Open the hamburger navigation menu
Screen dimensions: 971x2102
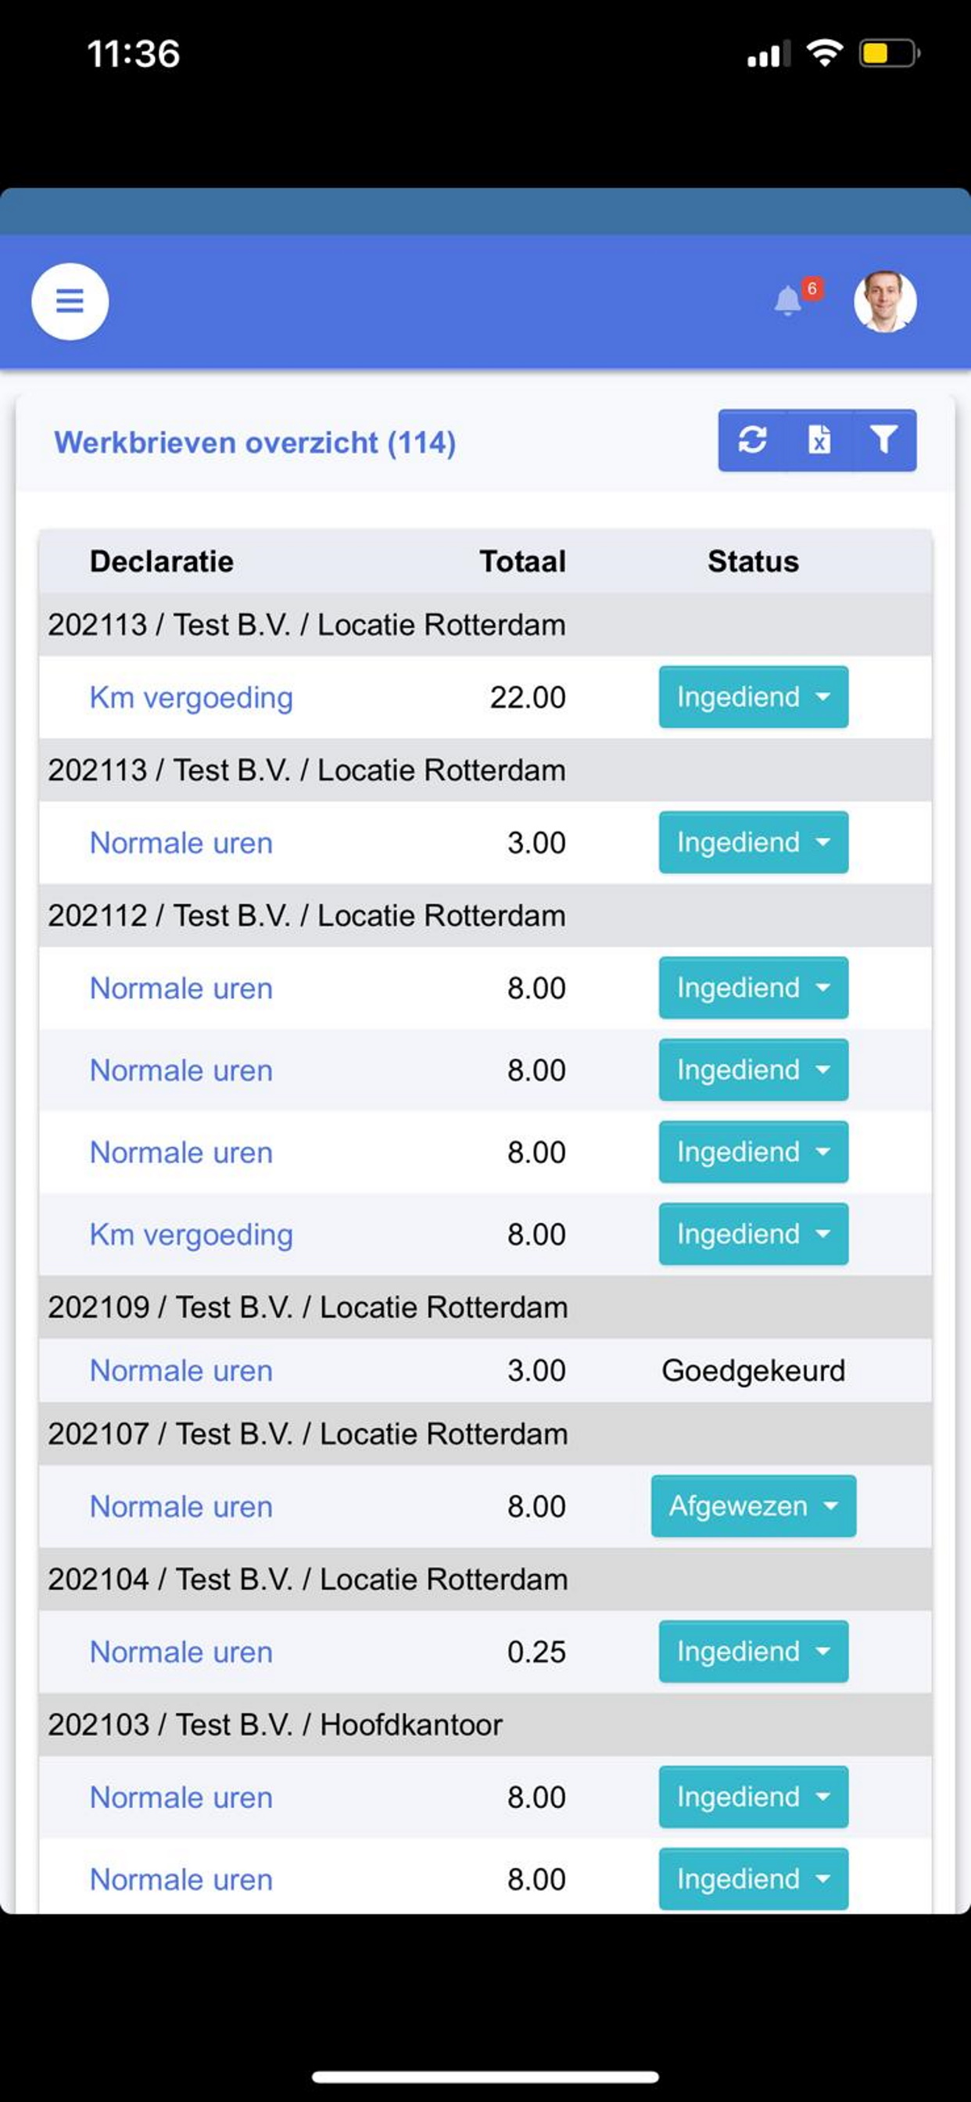(x=70, y=301)
